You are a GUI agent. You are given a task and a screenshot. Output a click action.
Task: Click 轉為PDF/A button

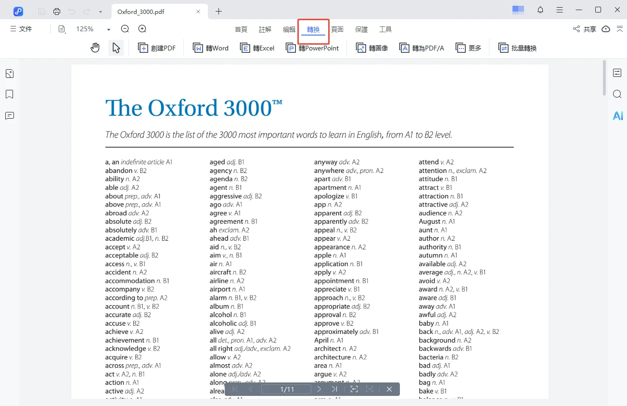pyautogui.click(x=422, y=48)
